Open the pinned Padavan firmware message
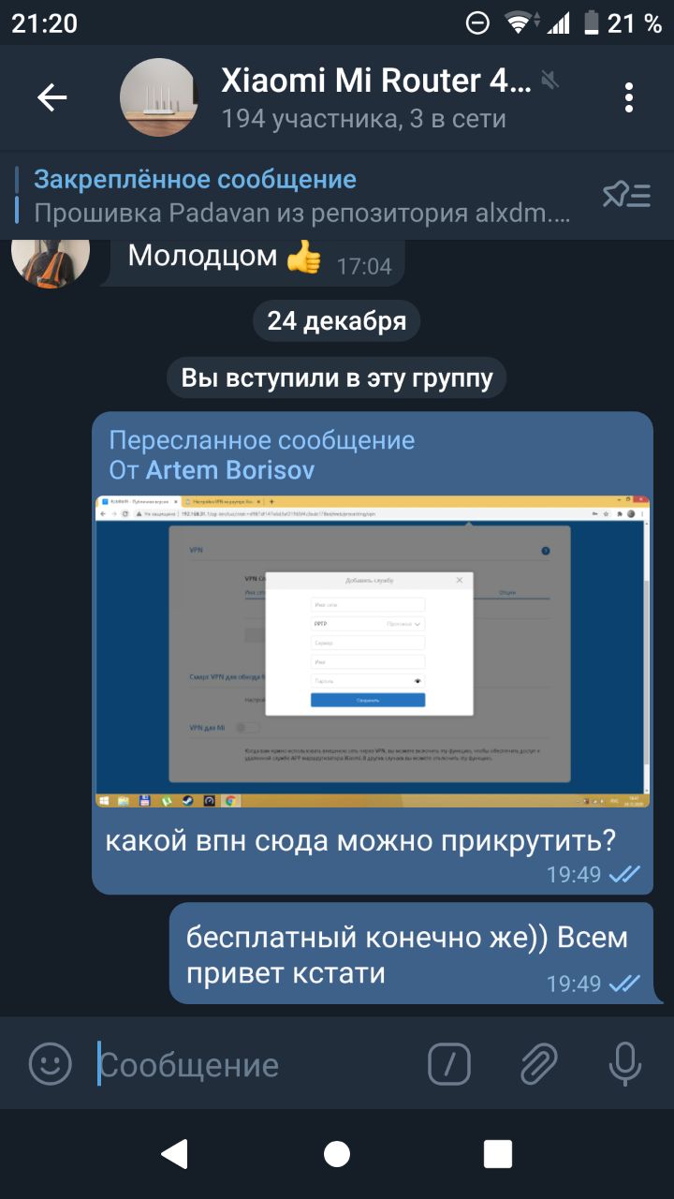The image size is (674, 1199). [x=301, y=195]
